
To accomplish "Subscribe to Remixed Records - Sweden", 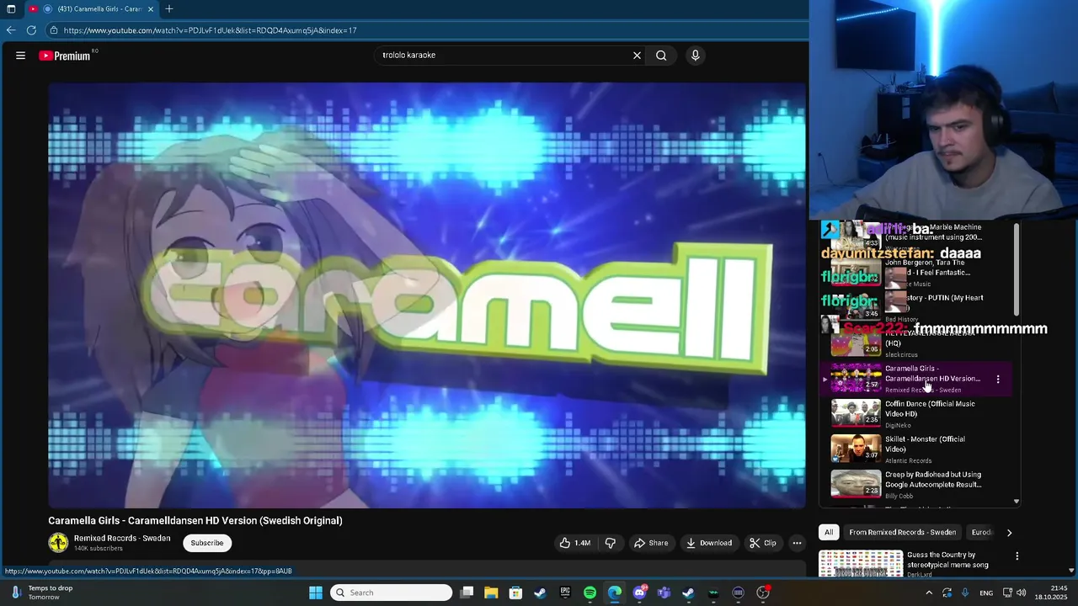I will (207, 543).
